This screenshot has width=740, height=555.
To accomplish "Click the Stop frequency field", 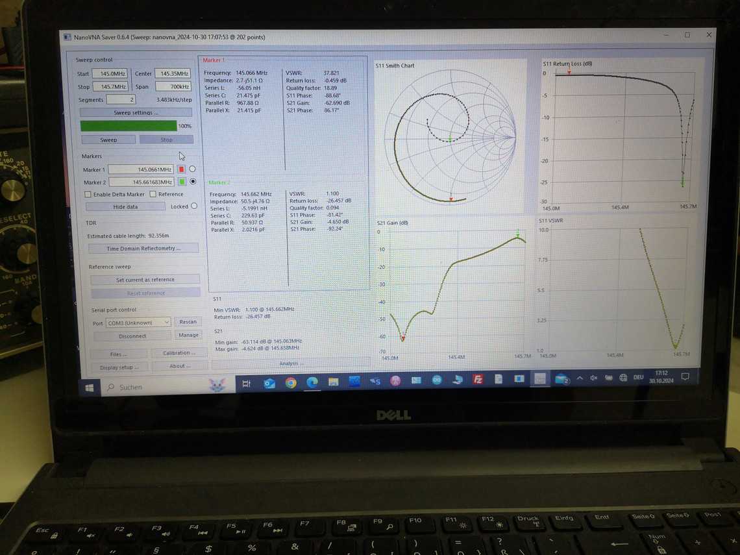I will (x=110, y=87).
